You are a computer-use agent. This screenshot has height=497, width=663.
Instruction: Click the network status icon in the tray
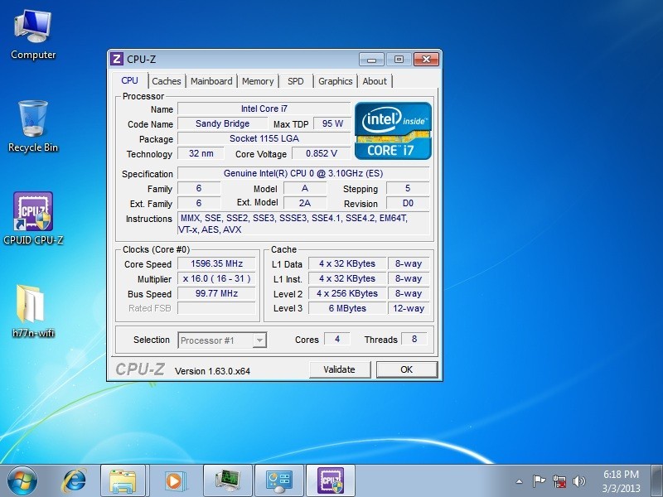561,480
